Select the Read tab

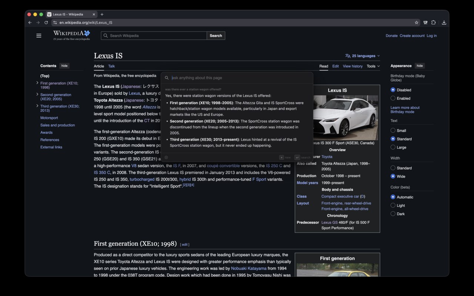(x=324, y=66)
